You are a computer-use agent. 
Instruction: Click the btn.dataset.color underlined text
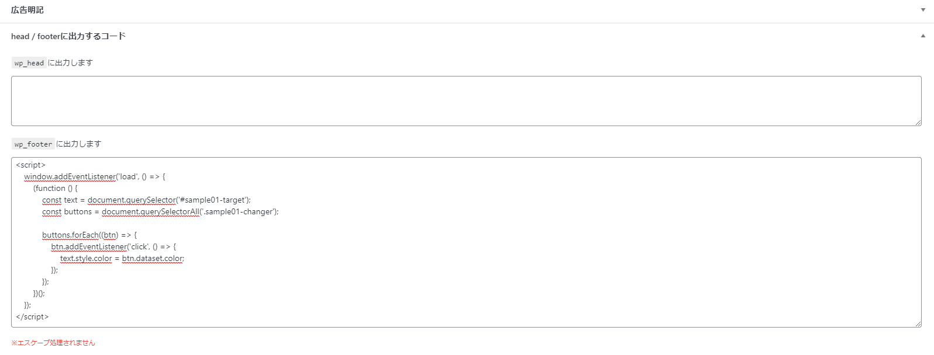coord(152,258)
